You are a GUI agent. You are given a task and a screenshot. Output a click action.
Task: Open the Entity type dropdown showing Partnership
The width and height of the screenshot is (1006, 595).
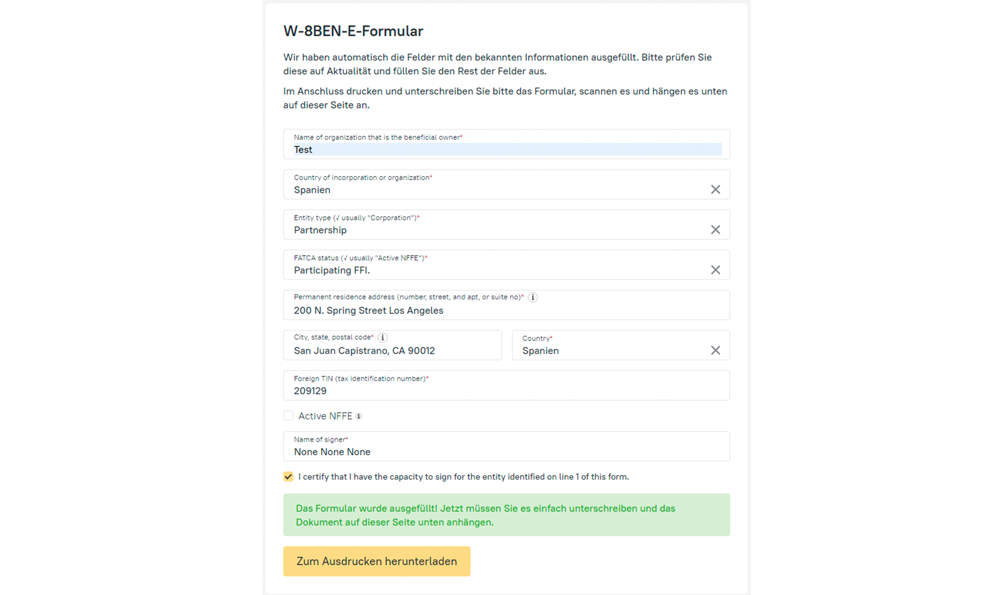tap(496, 230)
